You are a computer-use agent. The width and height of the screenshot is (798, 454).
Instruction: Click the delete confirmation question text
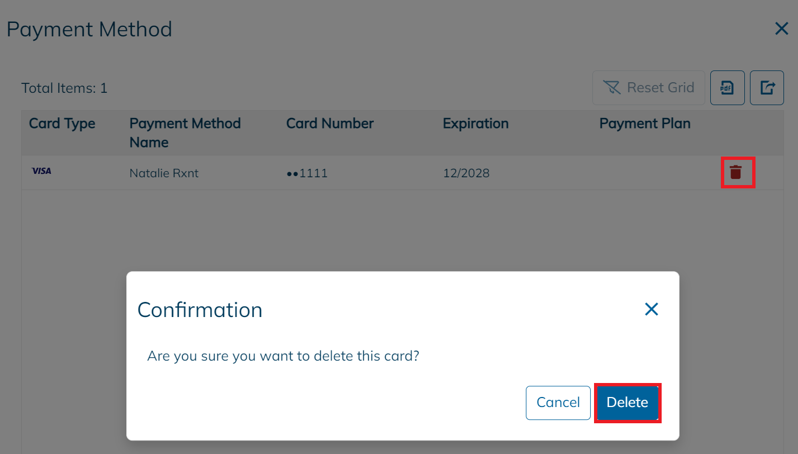pos(283,356)
